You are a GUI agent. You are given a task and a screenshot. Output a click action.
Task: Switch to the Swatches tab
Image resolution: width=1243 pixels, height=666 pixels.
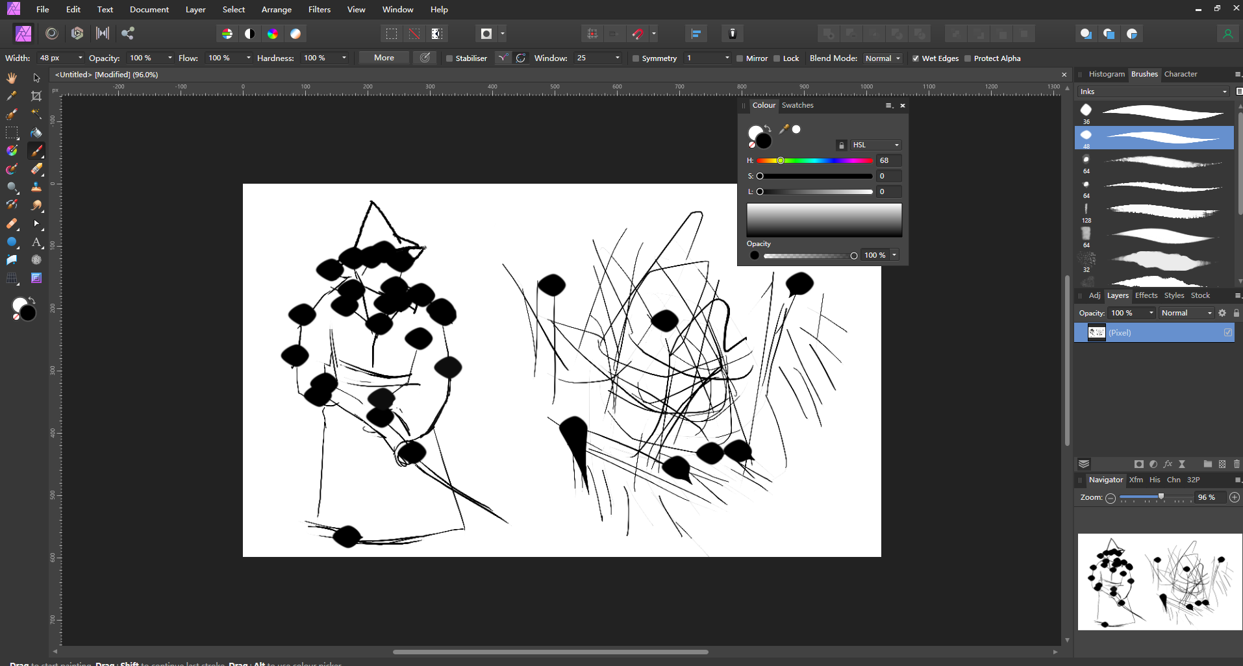[797, 105]
